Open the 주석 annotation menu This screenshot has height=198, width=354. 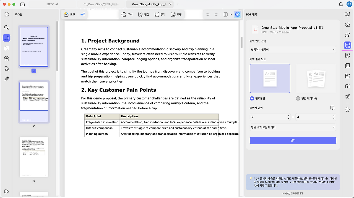127,14
